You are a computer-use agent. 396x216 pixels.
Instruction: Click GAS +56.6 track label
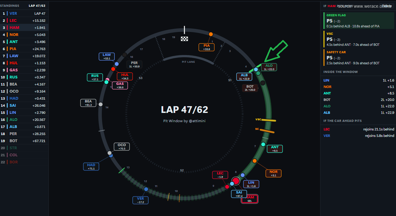click(120, 86)
